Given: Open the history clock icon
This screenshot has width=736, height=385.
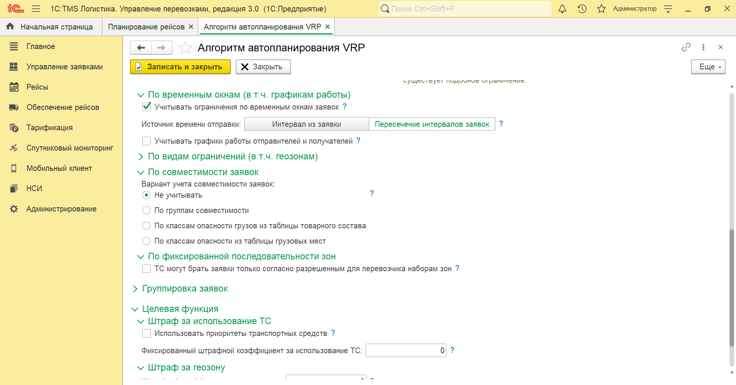Looking at the screenshot, I should pyautogui.click(x=582, y=9).
